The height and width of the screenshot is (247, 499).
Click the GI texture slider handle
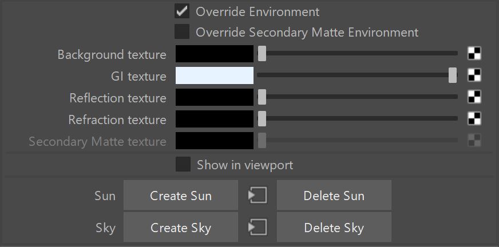[453, 75]
